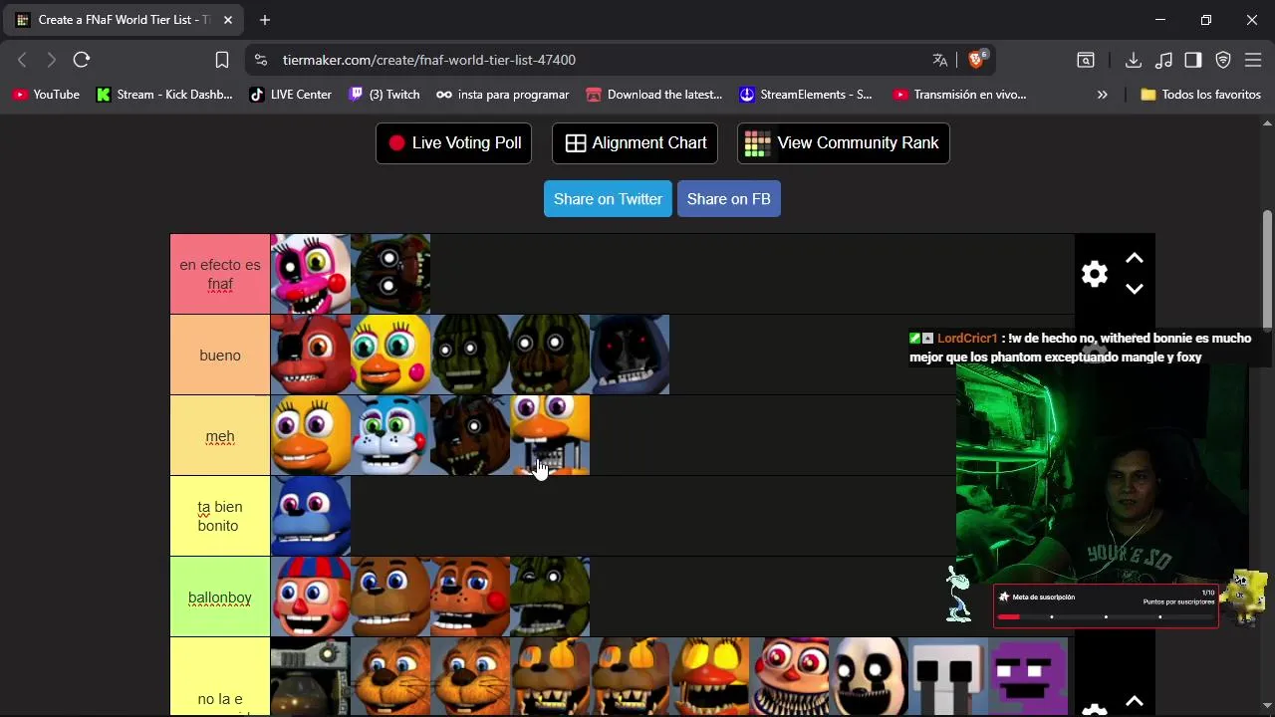This screenshot has height=717, width=1275.
Task: Open settings gear for 'en efecto es fnaf' row
Action: tap(1095, 274)
